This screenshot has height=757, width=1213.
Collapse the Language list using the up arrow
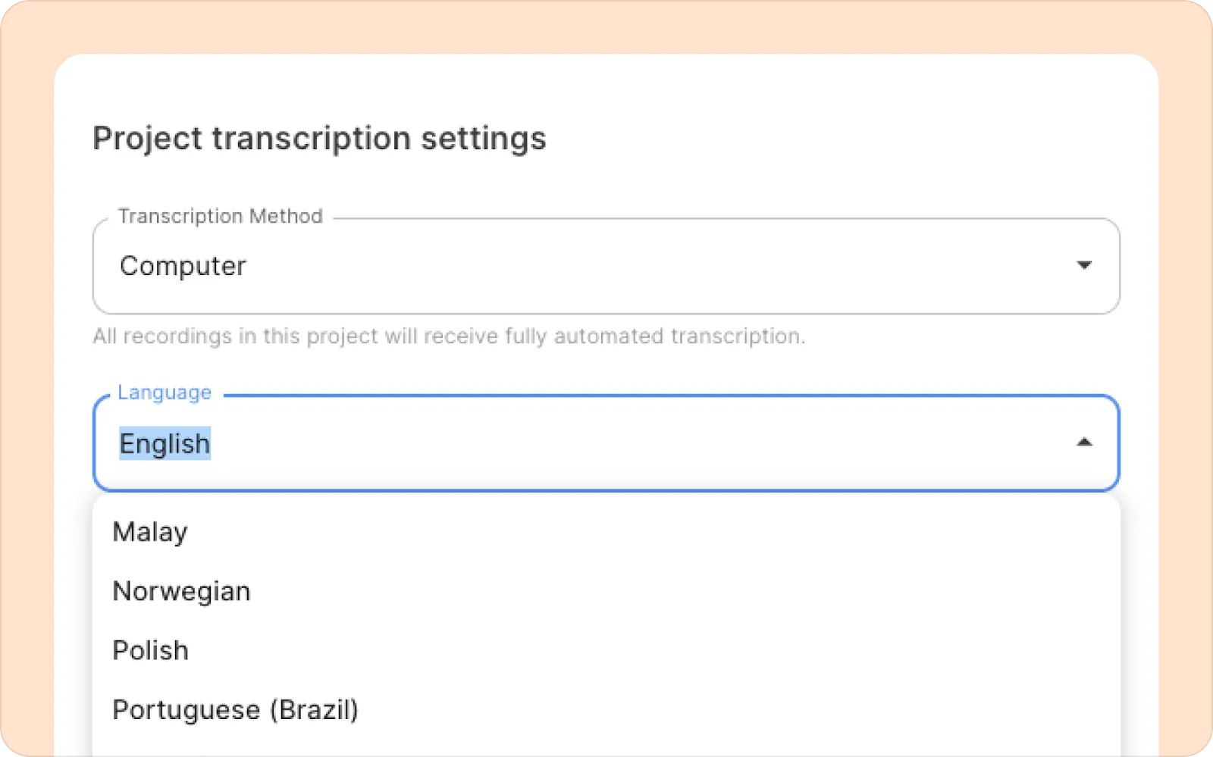point(1084,443)
